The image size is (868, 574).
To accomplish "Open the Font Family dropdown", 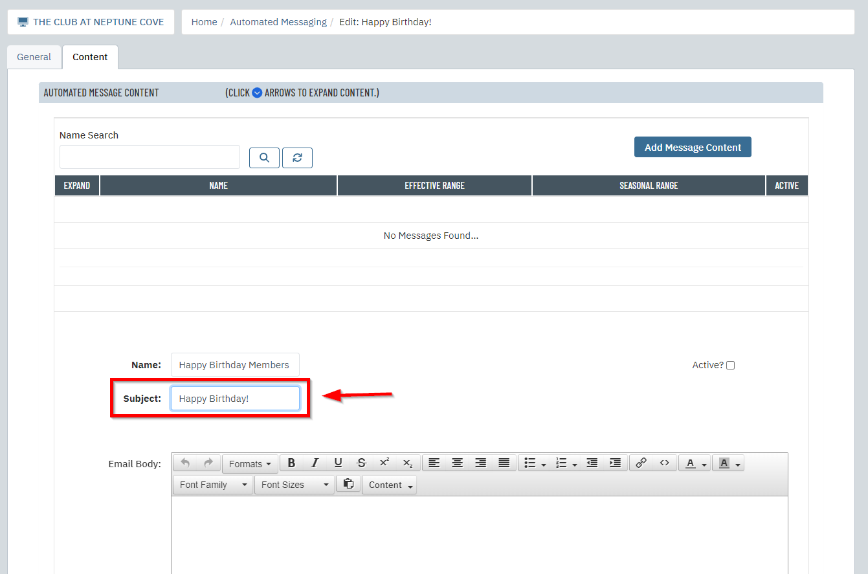I will click(213, 485).
